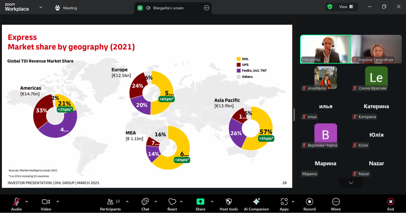Toggle camera using the Video button
This screenshot has height=213, width=406.
coord(46,202)
